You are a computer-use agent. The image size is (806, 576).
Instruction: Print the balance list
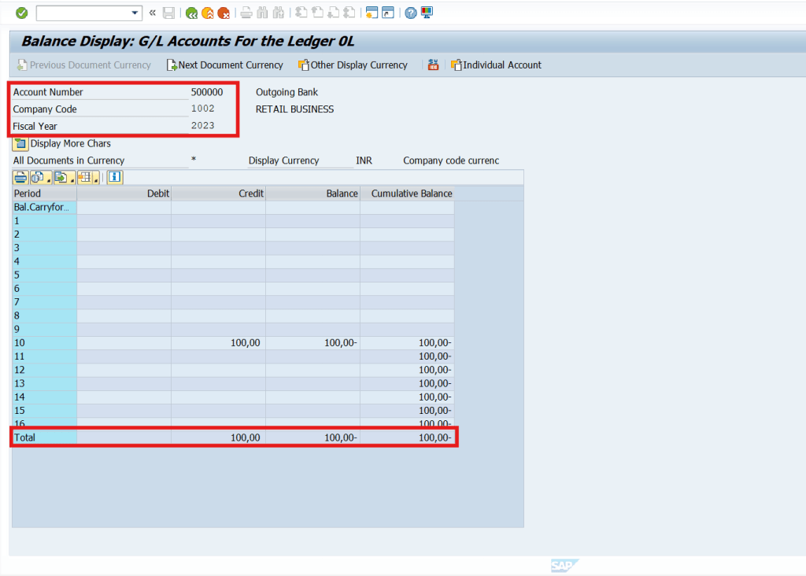pyautogui.click(x=20, y=177)
